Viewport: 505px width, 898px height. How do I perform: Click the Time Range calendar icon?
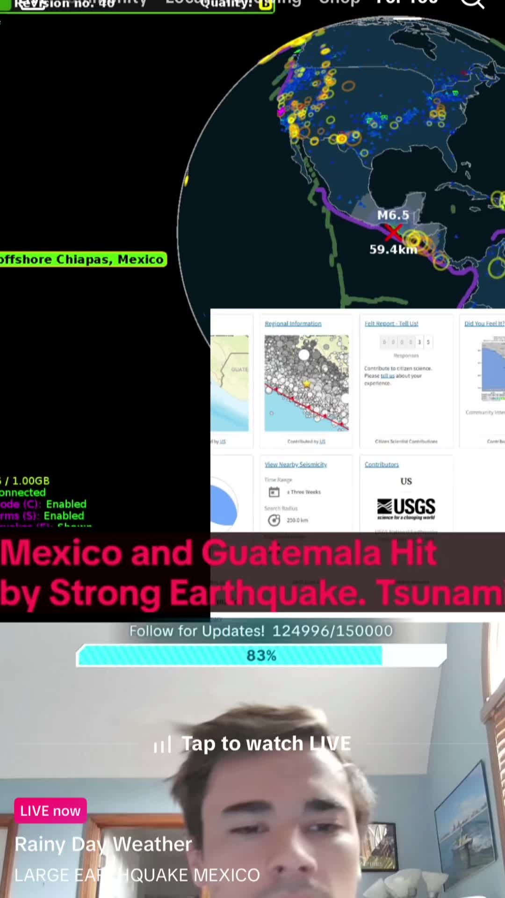pos(274,492)
